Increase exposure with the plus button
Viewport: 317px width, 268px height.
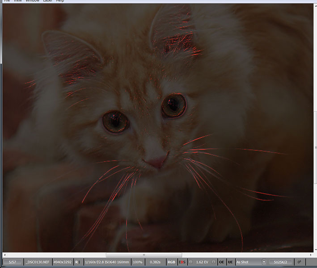click(213, 262)
